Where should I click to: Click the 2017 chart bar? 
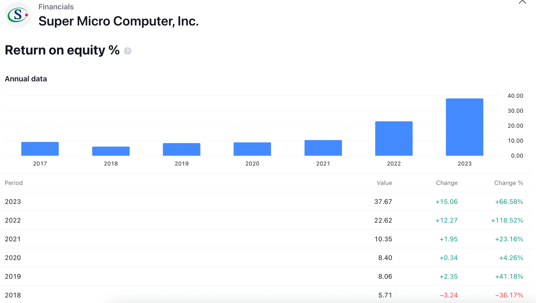[40, 149]
